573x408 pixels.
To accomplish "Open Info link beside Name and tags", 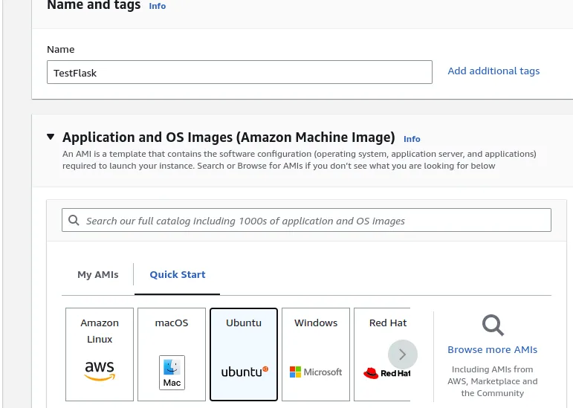I will click(x=158, y=6).
